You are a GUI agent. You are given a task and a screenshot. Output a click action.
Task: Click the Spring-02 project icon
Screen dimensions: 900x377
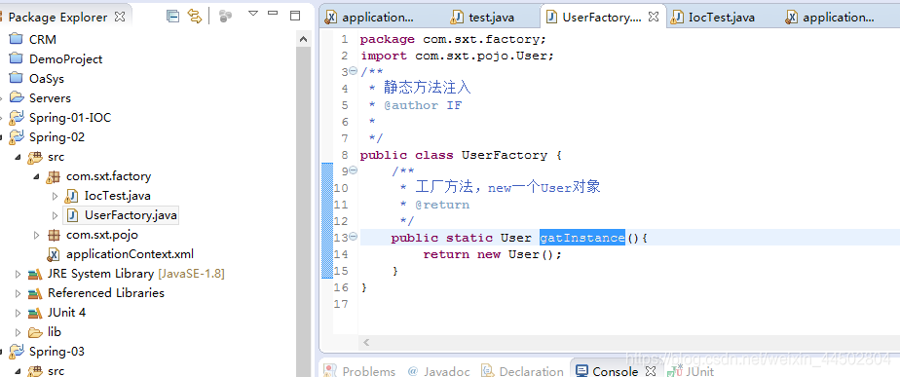pos(16,137)
